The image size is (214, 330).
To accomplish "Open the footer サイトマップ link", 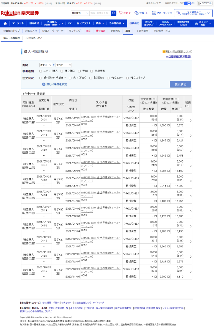I will coord(98,302).
